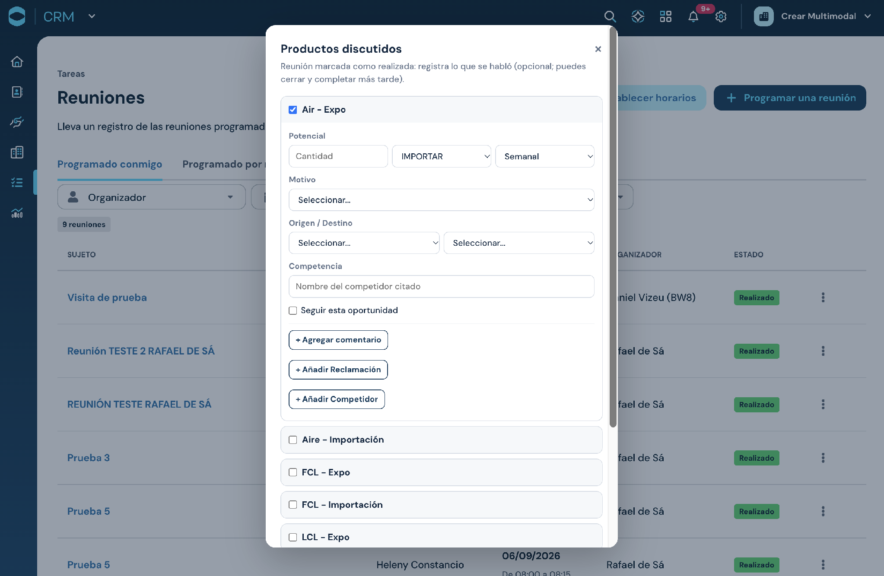Open the tasks list sidebar icon
This screenshot has width=884, height=576.
(x=17, y=183)
